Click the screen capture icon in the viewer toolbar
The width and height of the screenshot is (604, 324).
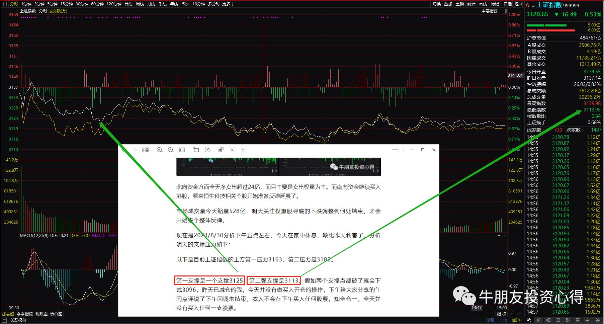tap(232, 150)
